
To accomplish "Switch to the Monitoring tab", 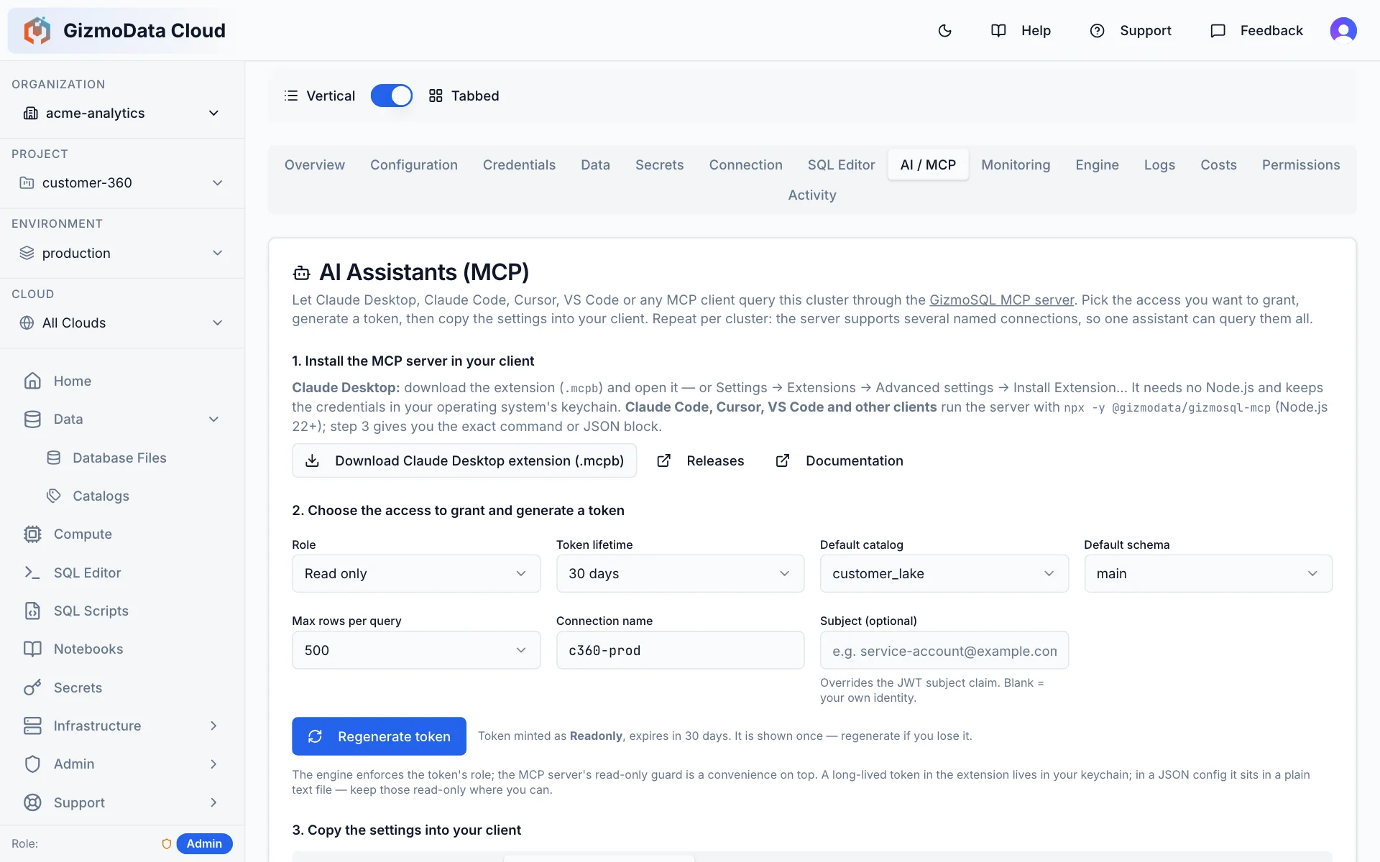I will [1016, 164].
